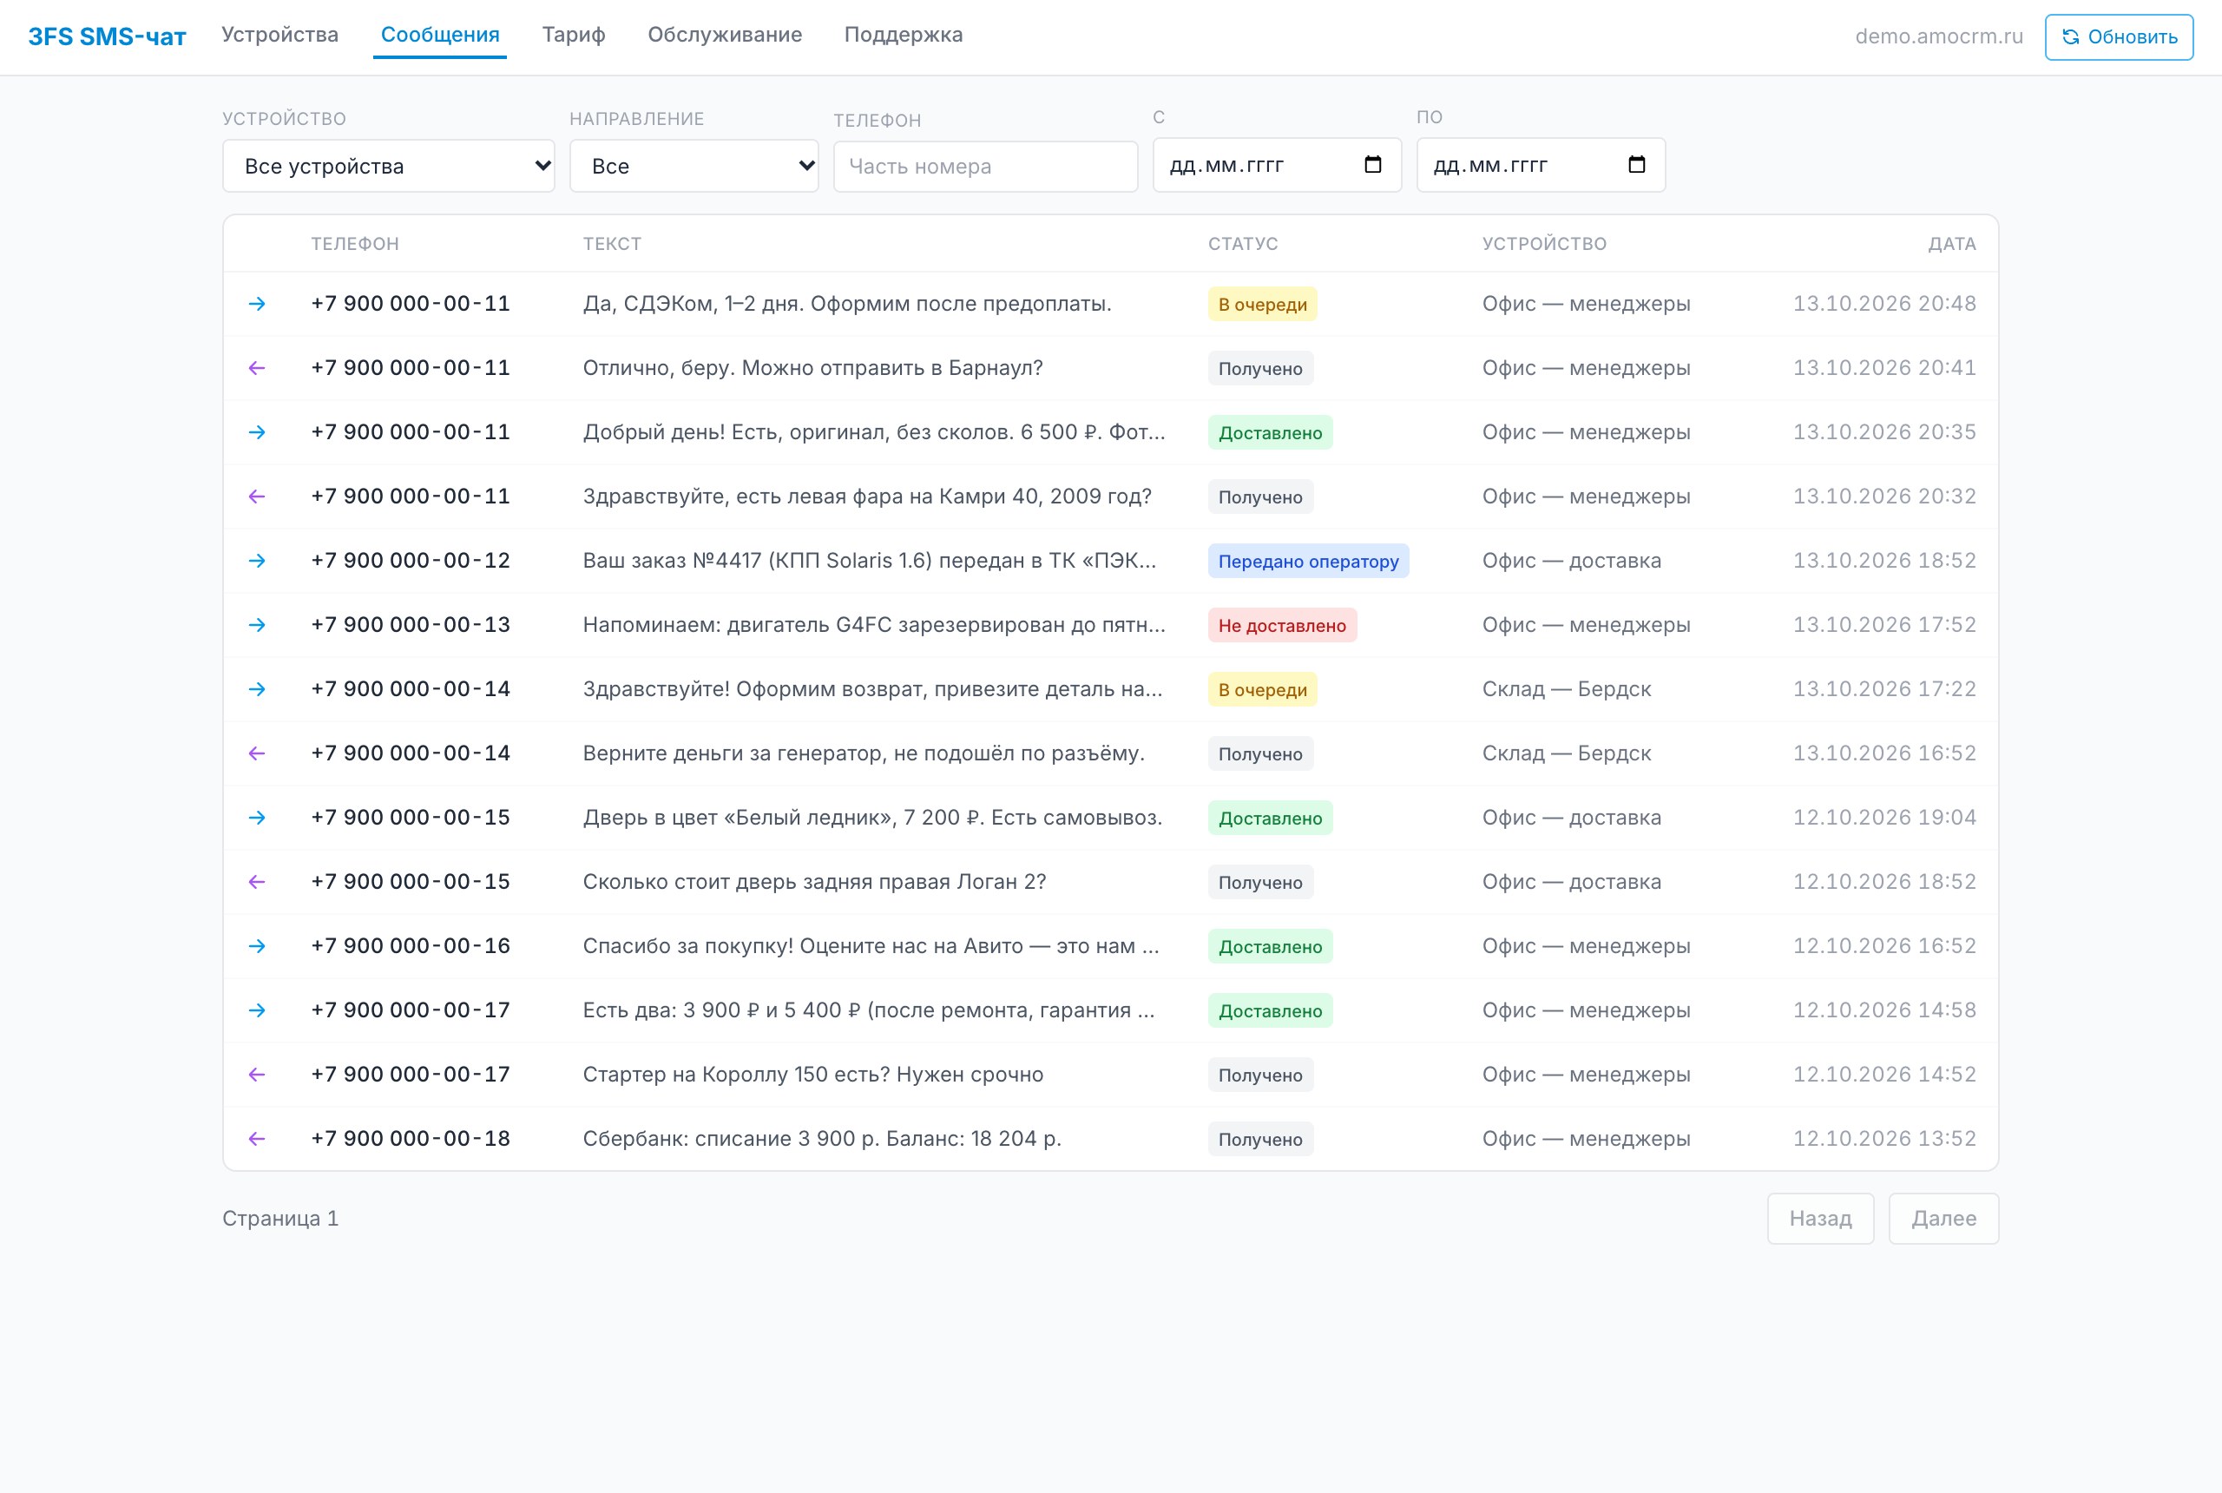This screenshot has height=1493, width=2222.
Task: Click the Не доставлено status badge
Action: (1281, 626)
